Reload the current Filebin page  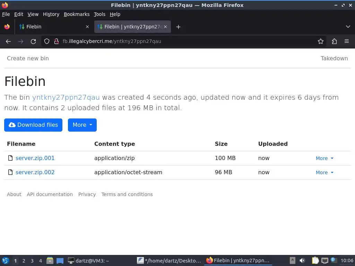point(33,42)
